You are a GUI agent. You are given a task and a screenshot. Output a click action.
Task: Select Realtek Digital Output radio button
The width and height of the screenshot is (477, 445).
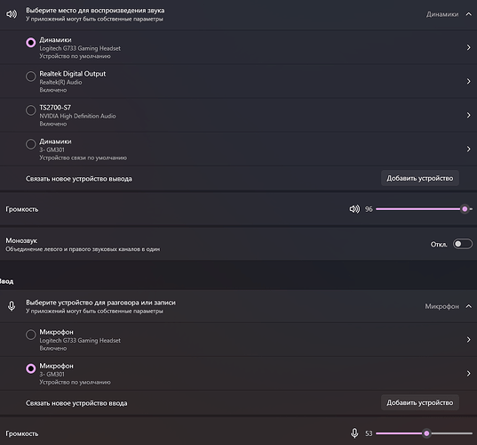(31, 77)
